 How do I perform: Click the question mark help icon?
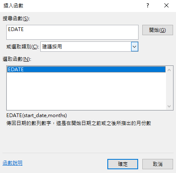148,6
